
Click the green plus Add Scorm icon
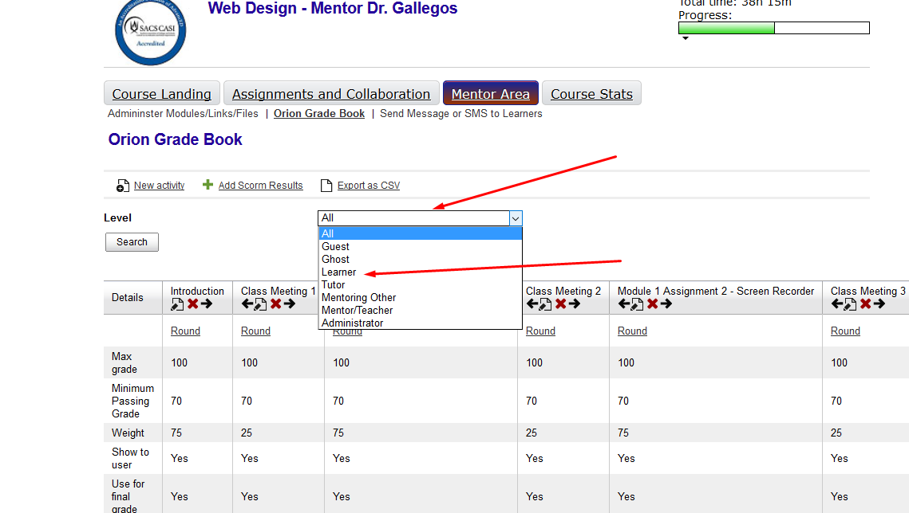click(x=208, y=185)
